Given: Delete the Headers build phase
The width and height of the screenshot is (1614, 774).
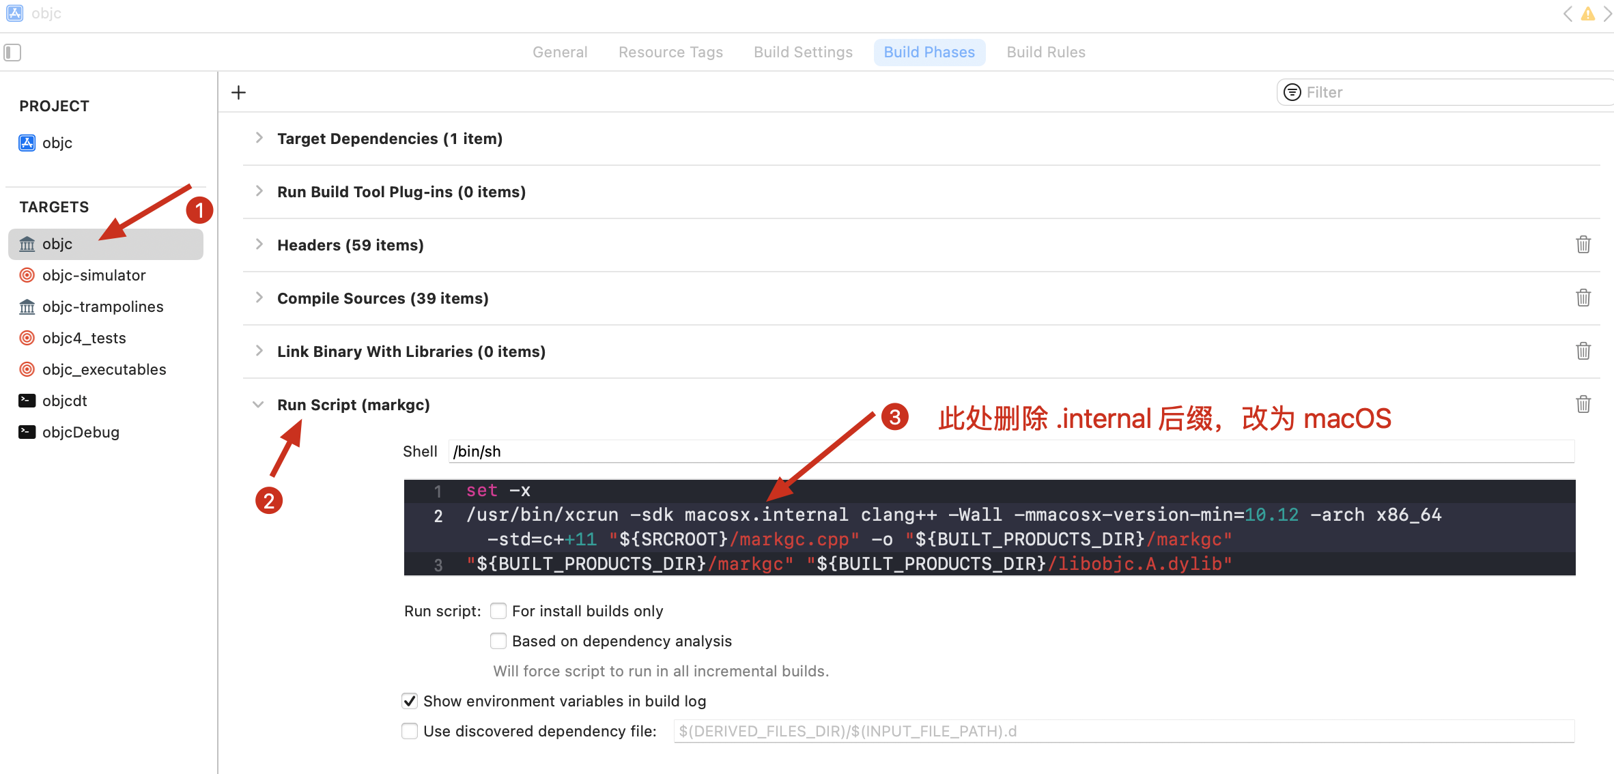Looking at the screenshot, I should pos(1583,244).
